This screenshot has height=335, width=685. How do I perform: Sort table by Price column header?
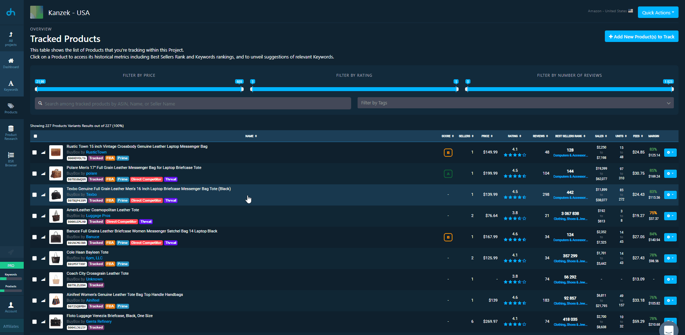click(x=487, y=136)
